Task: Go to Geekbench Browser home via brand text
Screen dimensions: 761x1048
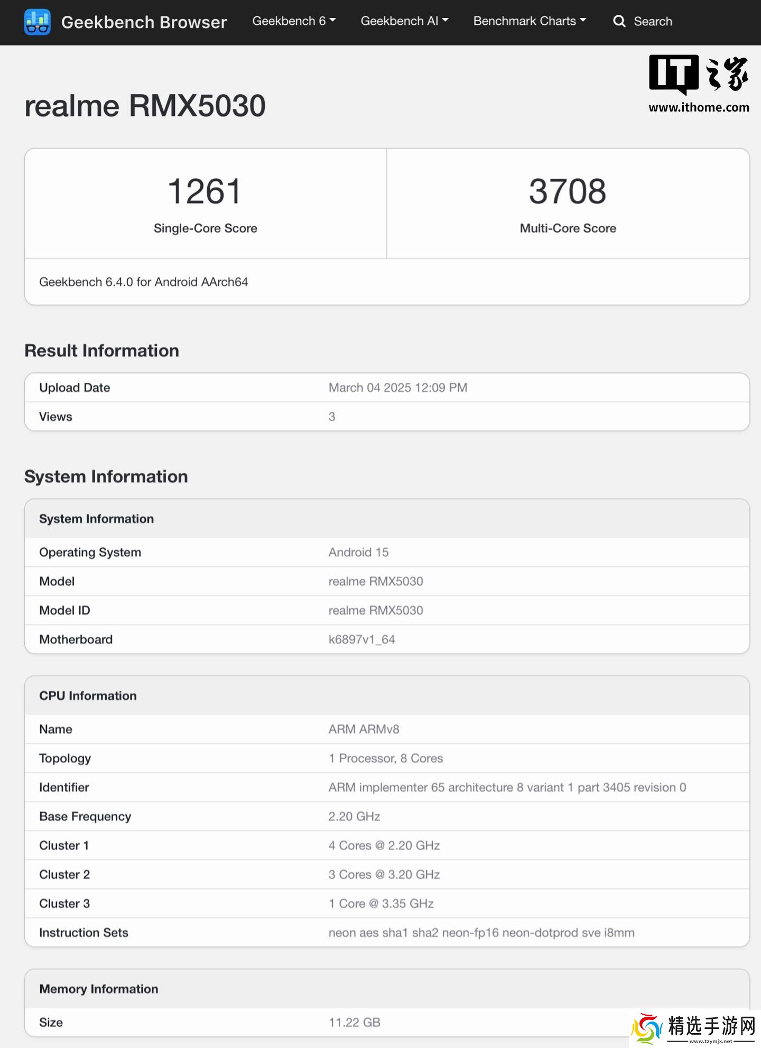Action: (144, 22)
